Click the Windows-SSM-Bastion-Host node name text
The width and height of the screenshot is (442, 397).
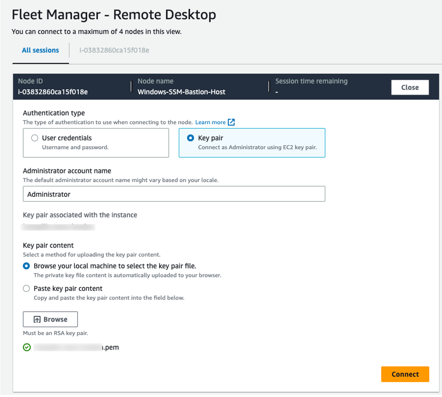pos(181,92)
